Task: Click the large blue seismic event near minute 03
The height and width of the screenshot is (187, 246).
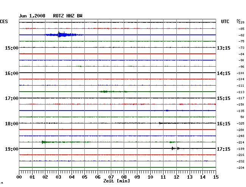Action: (63, 34)
